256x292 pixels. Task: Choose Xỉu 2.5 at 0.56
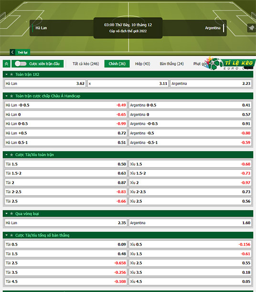click(x=190, y=201)
